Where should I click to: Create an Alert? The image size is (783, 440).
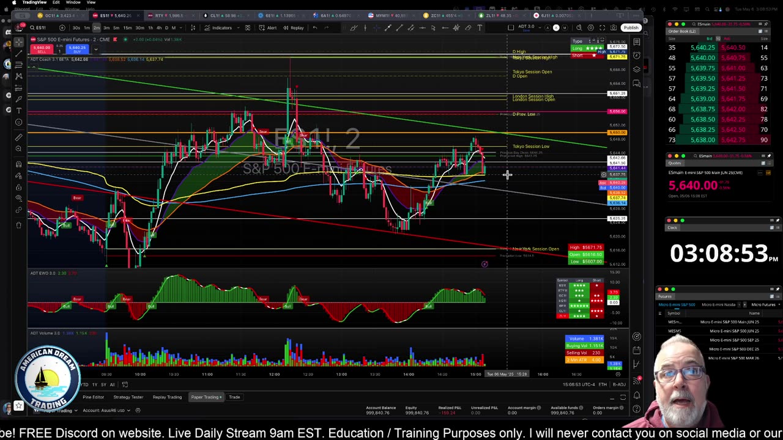tap(268, 28)
